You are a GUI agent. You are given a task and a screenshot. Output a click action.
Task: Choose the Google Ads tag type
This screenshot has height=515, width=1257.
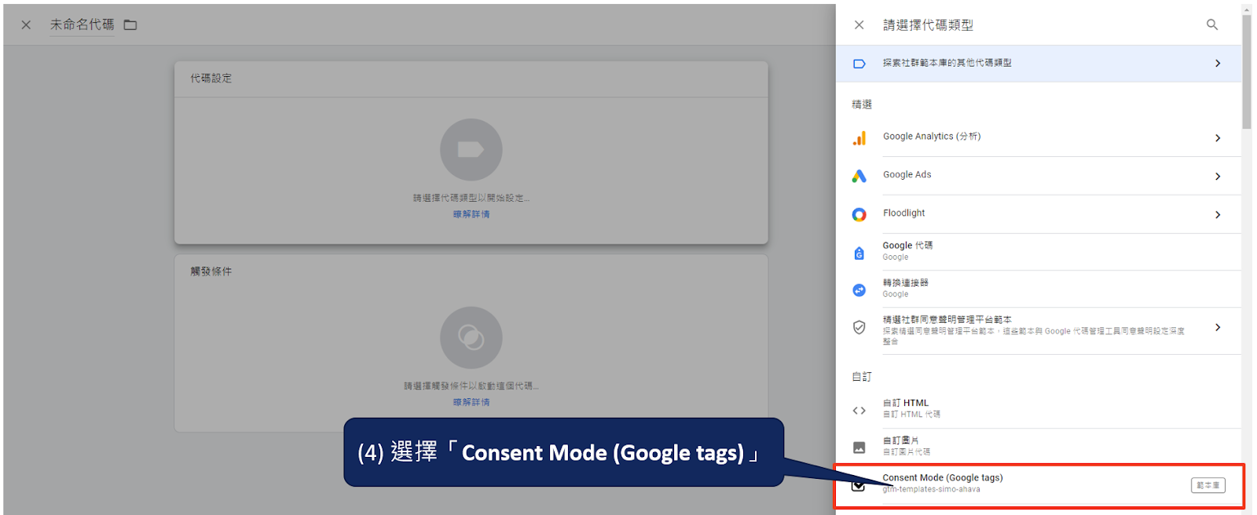pos(1039,176)
